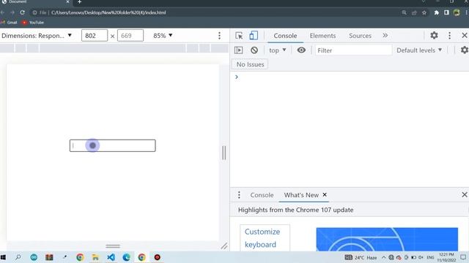Open the 85% zoom dropdown

coord(163,36)
